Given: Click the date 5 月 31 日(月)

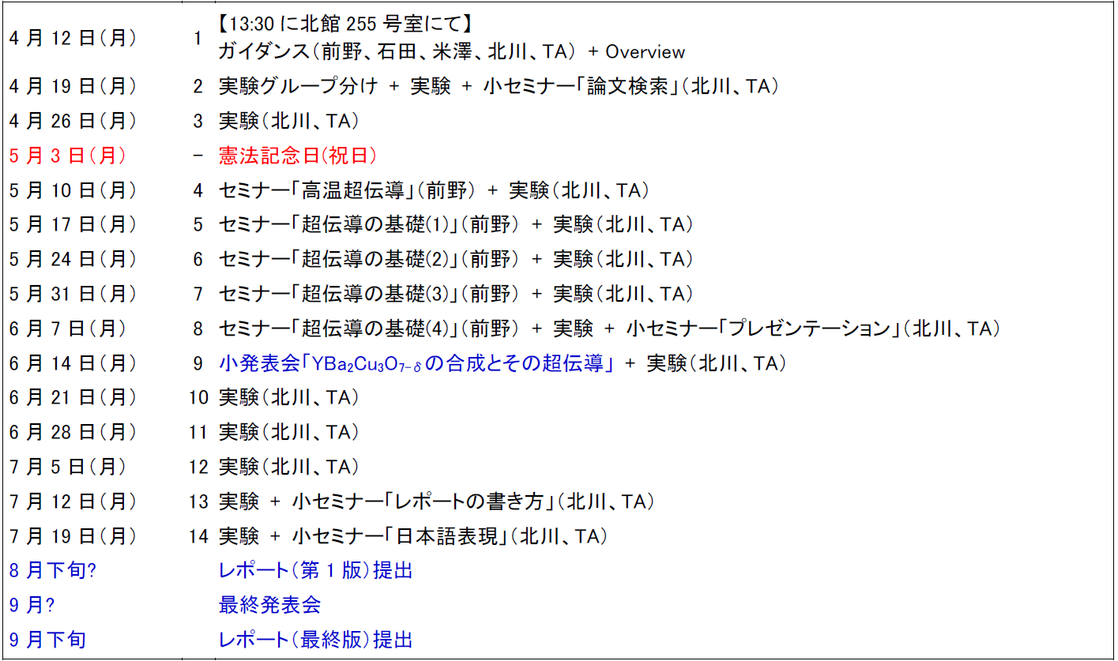Looking at the screenshot, I should point(73,294).
